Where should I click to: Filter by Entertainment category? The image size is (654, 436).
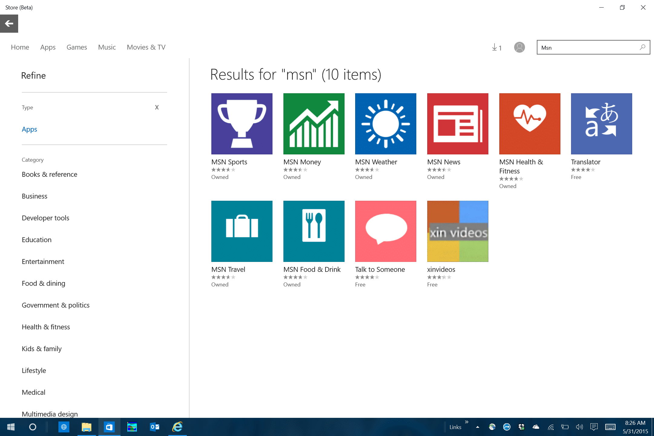coord(43,262)
